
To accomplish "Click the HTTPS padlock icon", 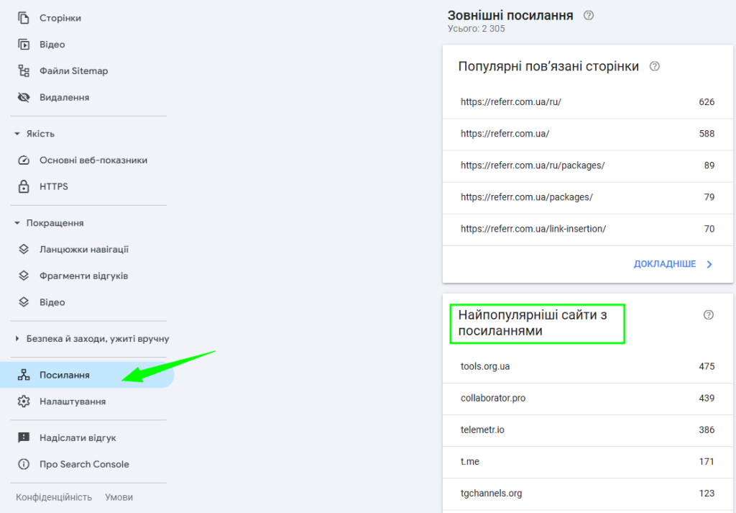I will click(x=24, y=186).
